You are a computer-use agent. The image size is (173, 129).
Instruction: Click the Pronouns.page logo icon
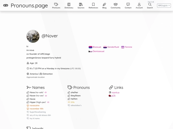[6, 5]
